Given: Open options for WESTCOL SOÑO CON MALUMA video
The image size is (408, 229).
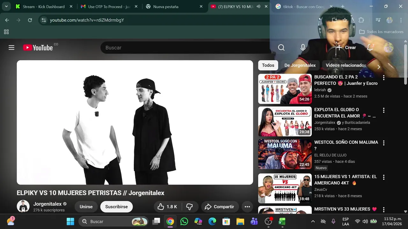Looking at the screenshot, I should pos(384,143).
